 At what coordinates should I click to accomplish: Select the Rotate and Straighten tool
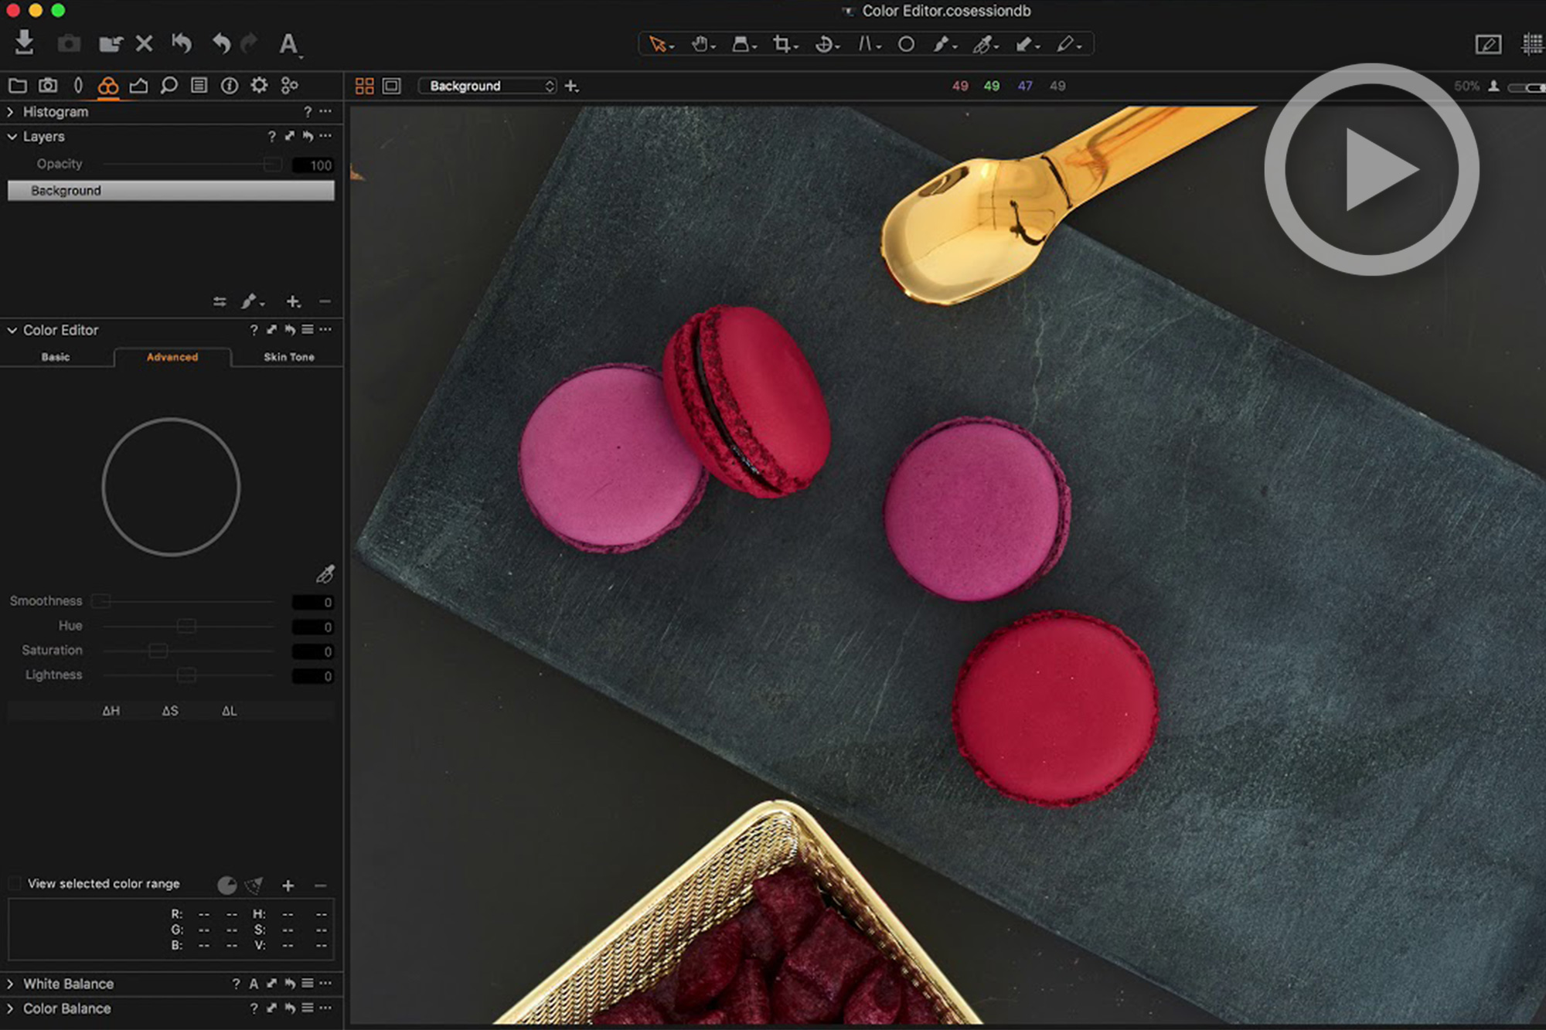[823, 44]
